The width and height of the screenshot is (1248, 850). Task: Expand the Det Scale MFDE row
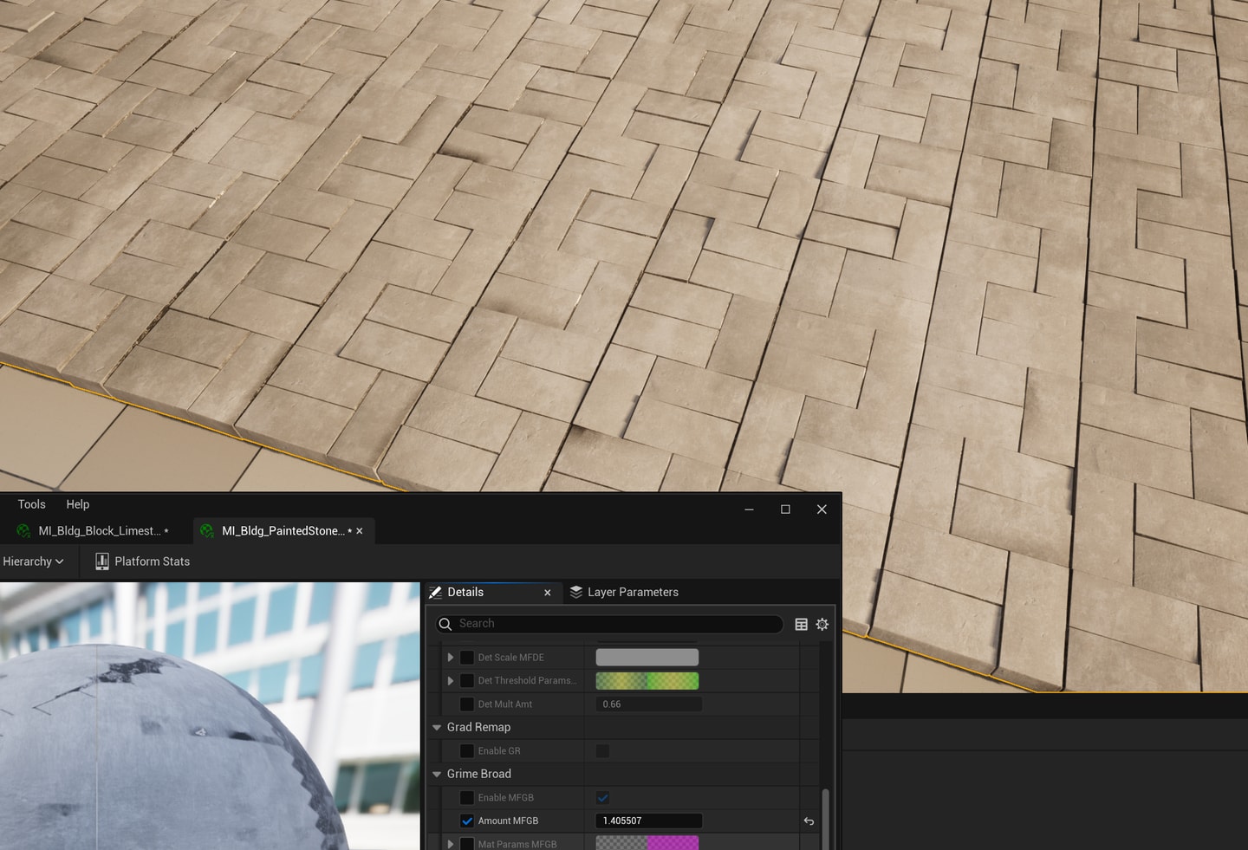[451, 658]
